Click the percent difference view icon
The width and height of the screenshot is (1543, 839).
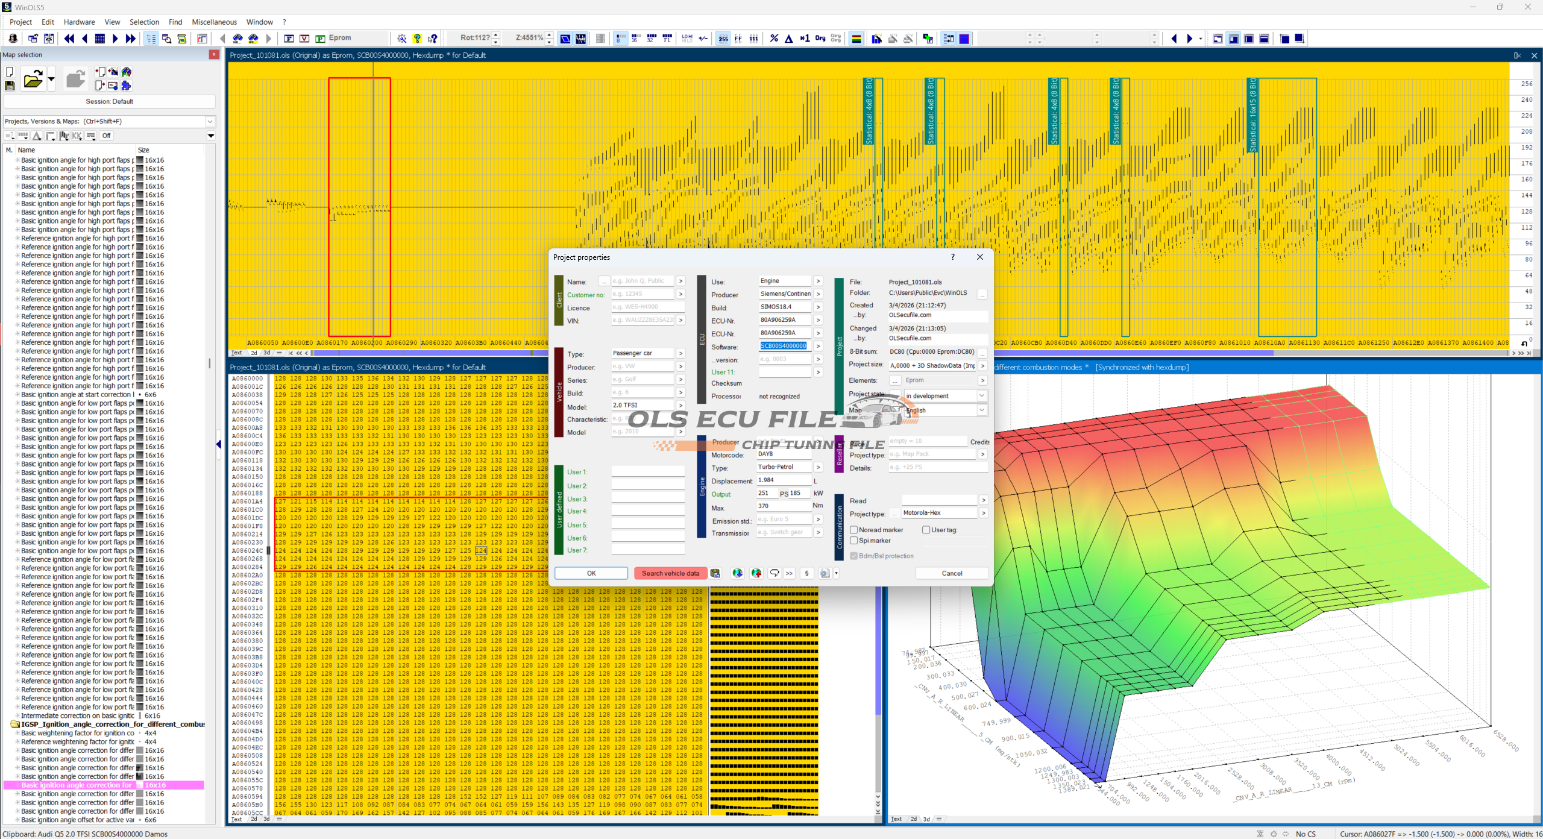774,39
